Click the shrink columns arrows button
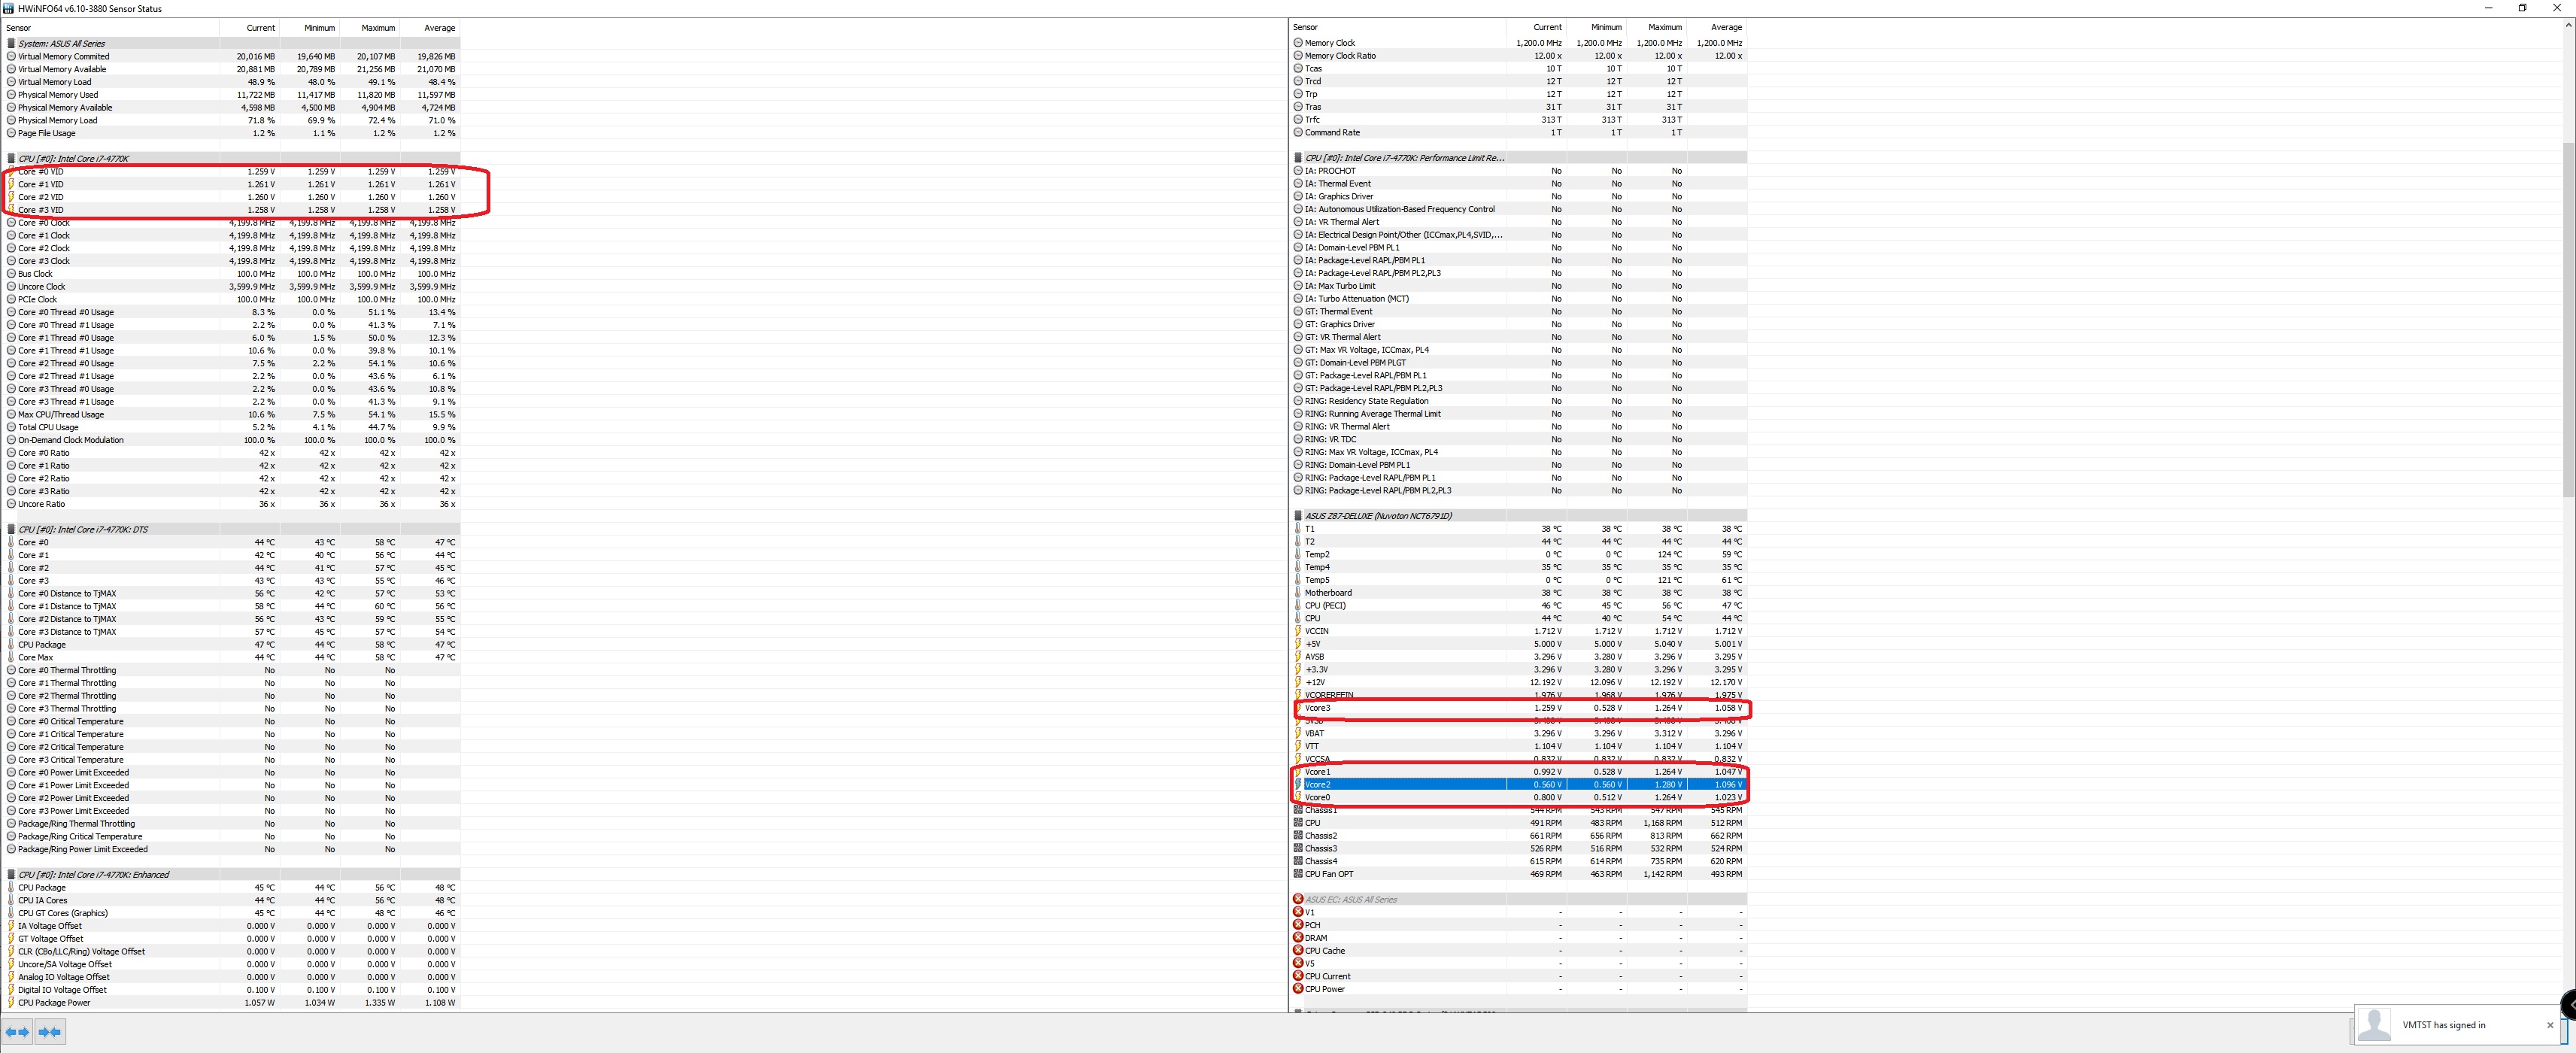Viewport: 2576px width, 1053px height. (50, 1032)
